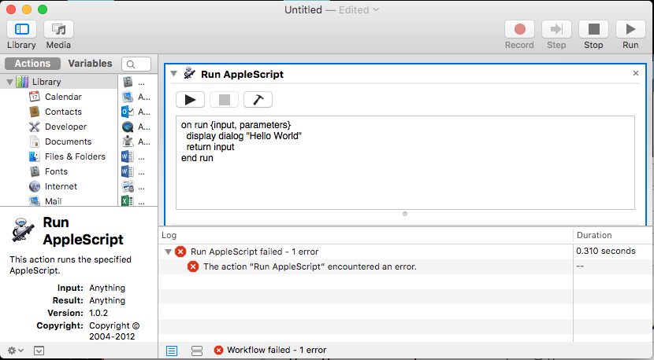
Task: Remove the Run AppleScript action
Action: 636,73
